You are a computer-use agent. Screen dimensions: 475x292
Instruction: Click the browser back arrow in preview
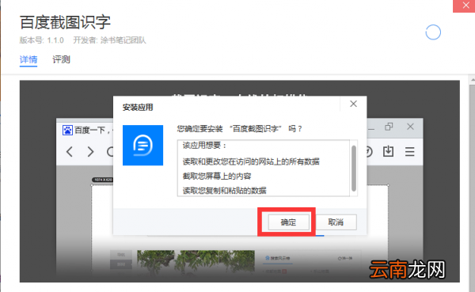(70, 151)
